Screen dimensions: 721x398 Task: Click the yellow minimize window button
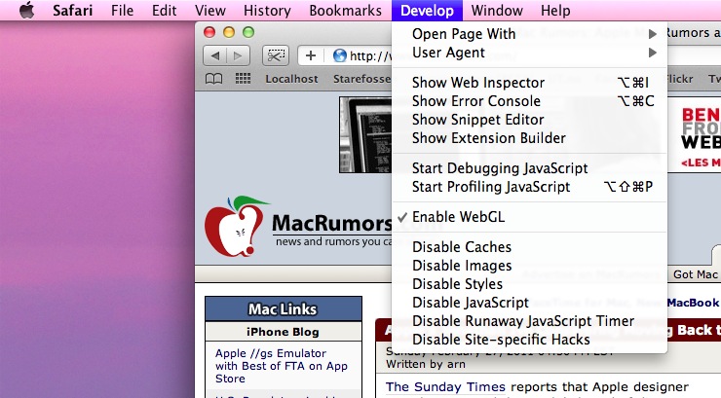tap(229, 32)
